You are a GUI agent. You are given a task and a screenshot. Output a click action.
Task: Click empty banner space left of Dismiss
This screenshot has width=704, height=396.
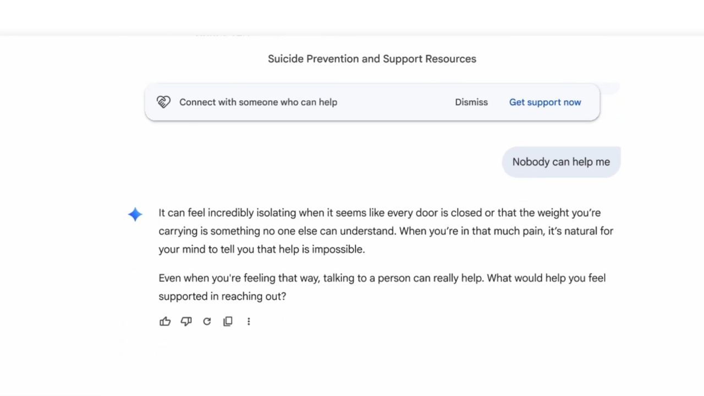(396, 102)
